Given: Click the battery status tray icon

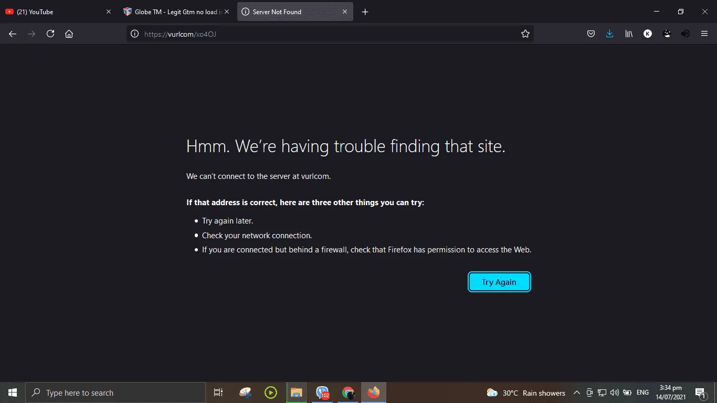Looking at the screenshot, I should point(627,393).
